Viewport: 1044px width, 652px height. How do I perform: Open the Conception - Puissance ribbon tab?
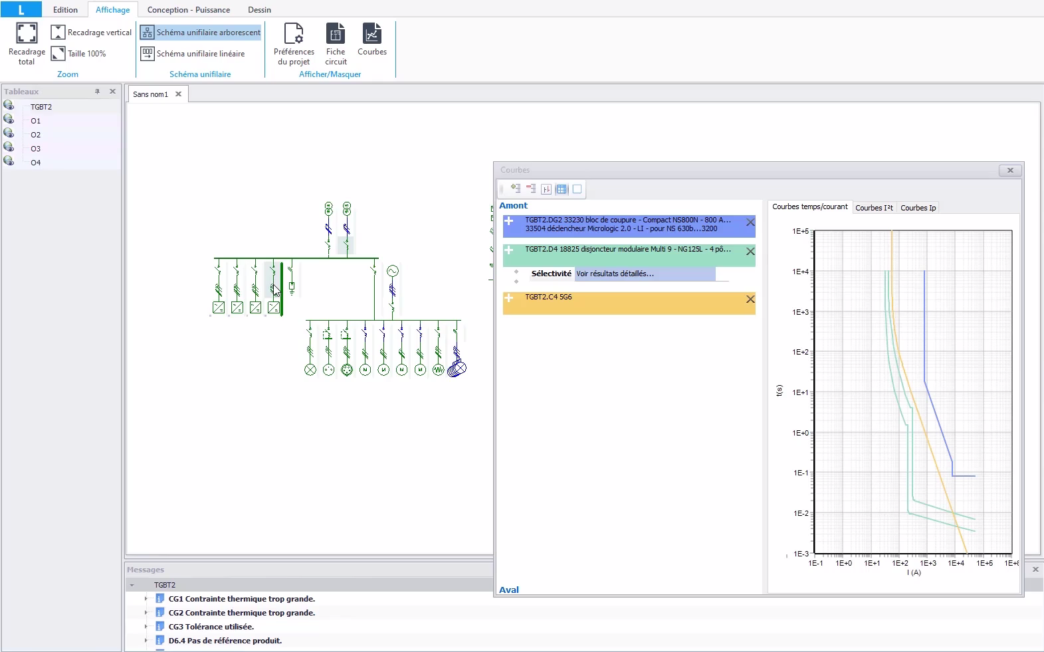tap(188, 10)
